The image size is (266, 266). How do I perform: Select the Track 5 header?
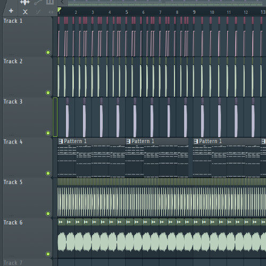pyautogui.click(x=28, y=198)
